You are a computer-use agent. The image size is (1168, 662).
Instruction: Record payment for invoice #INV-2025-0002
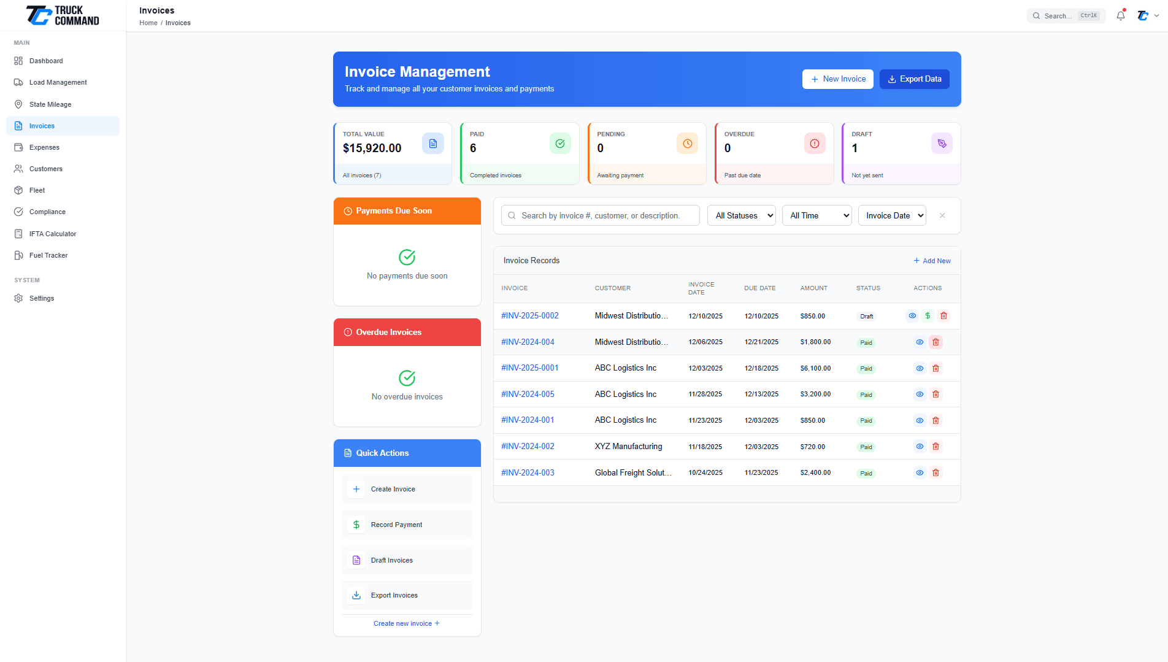(x=928, y=316)
